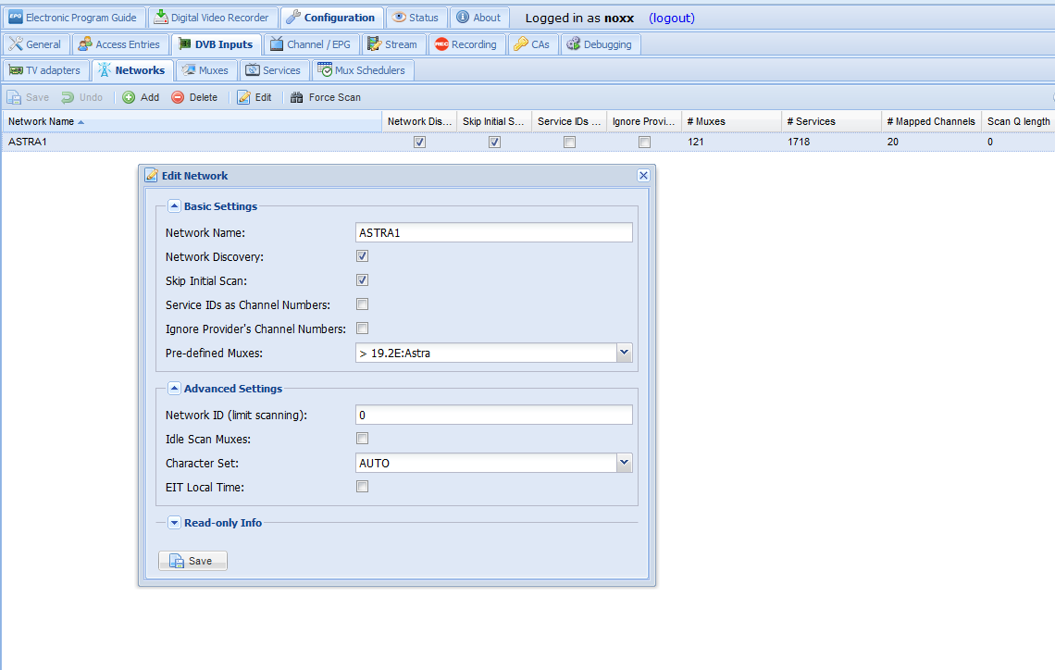Close the Edit Network dialog
The height and width of the screenshot is (670, 1055).
click(643, 176)
